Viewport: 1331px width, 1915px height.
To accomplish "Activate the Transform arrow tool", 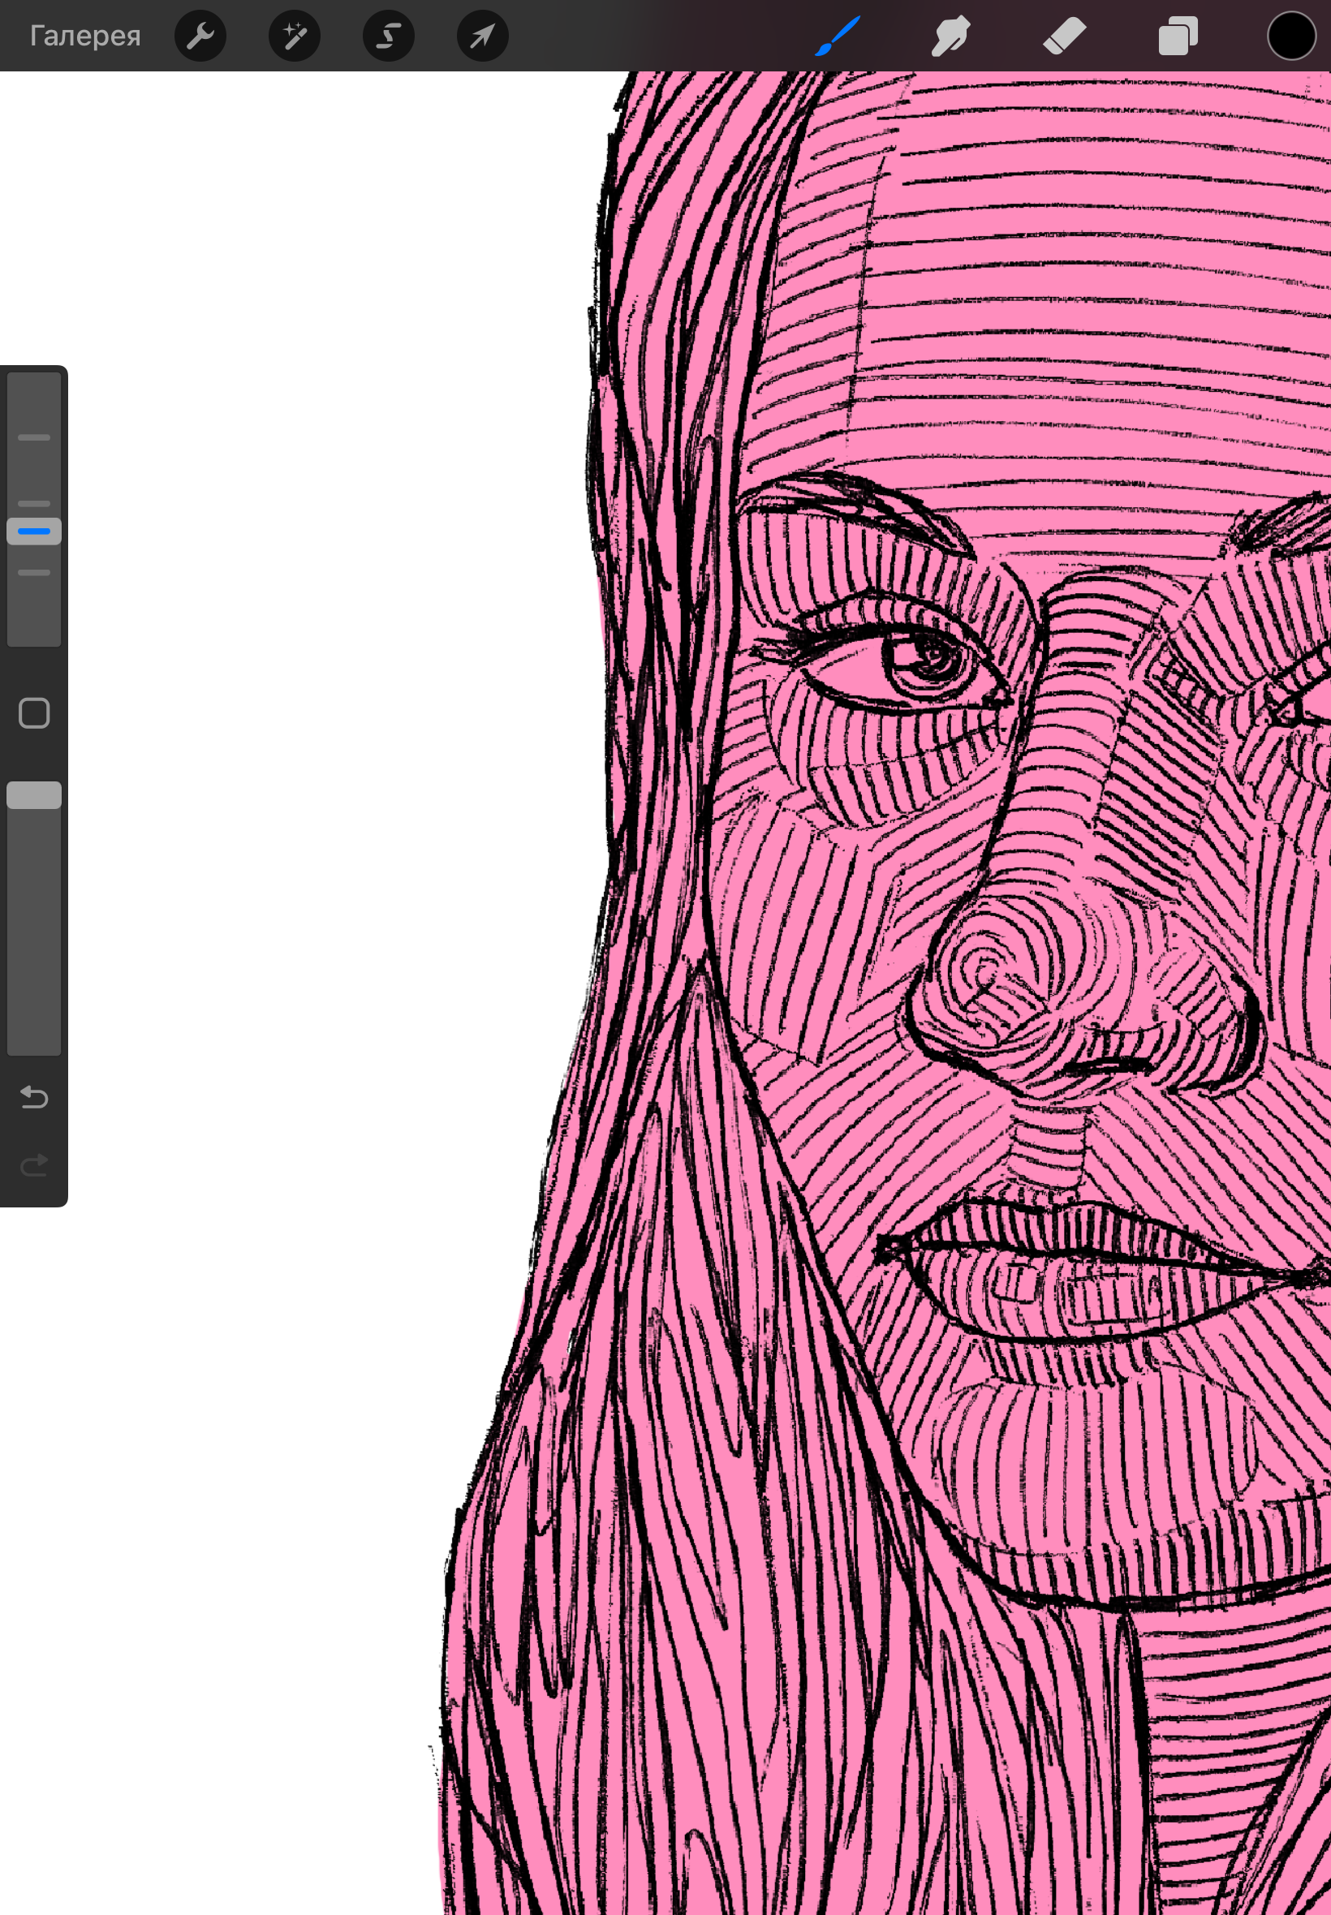I will tap(483, 37).
